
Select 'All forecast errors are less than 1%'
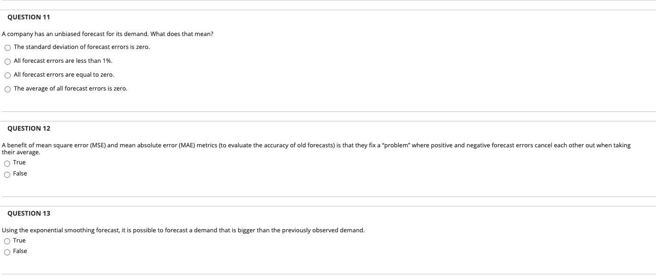coord(7,61)
